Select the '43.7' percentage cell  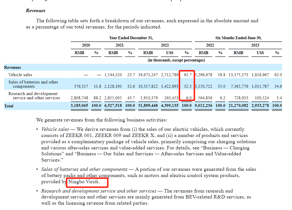[x=131, y=98]
